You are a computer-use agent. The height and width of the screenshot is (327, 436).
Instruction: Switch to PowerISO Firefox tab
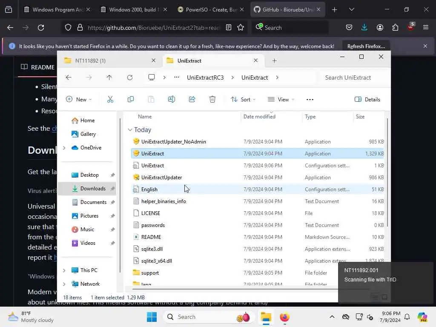[210, 9]
